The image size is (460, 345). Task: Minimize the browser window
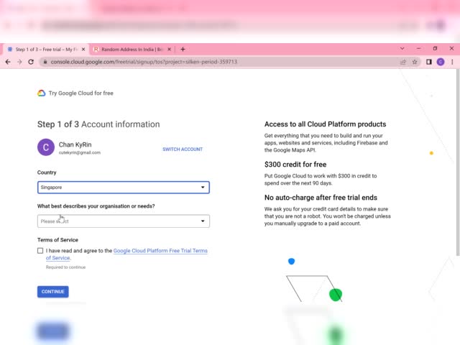point(418,48)
